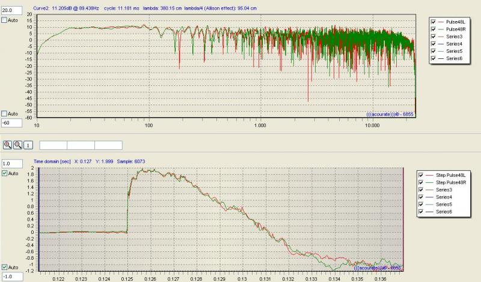This screenshot has height=282, width=481.
Task: Toggle the bottom Auto checkbox of the frequency chart
Action: [4, 114]
